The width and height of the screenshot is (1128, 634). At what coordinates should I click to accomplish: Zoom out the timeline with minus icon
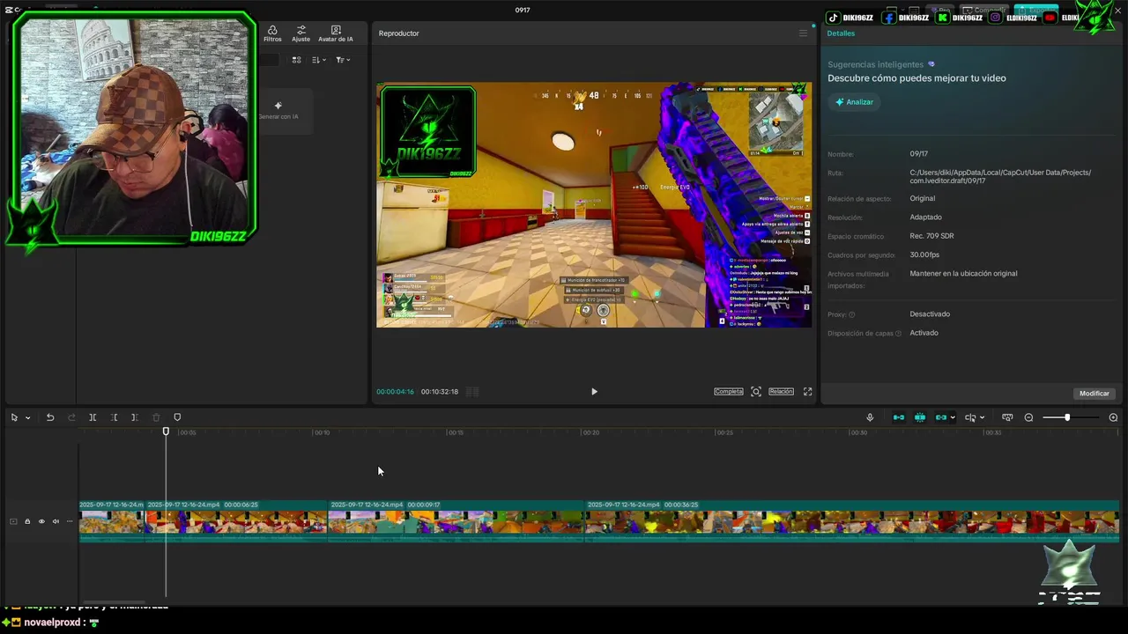(x=1028, y=417)
